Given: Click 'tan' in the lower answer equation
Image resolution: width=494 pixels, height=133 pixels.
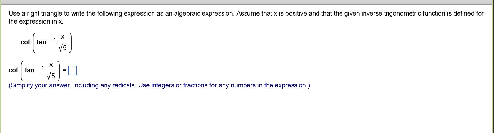Looking at the screenshot, I should click(30, 70).
